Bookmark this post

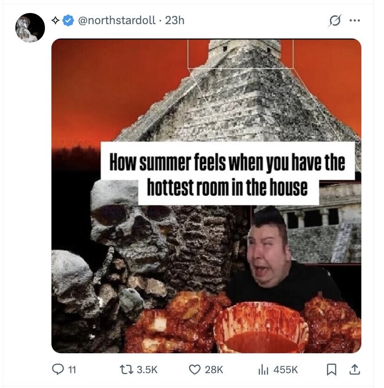coord(331,369)
